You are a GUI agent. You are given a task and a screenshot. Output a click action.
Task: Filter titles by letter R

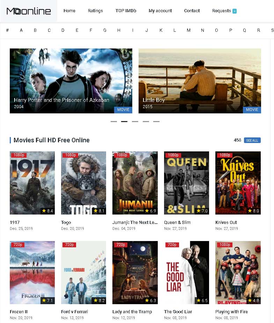259,30
